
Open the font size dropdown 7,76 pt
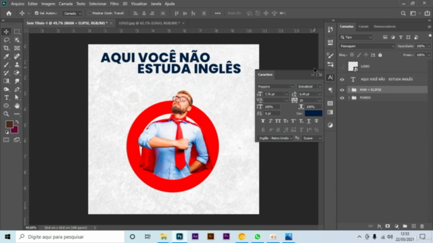pyautogui.click(x=286, y=94)
